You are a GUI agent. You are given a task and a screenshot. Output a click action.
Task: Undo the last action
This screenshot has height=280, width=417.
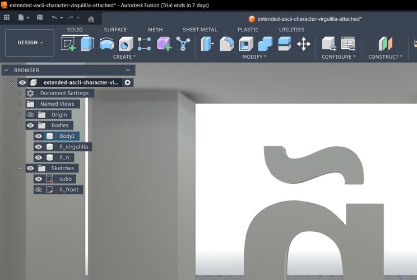click(x=54, y=17)
